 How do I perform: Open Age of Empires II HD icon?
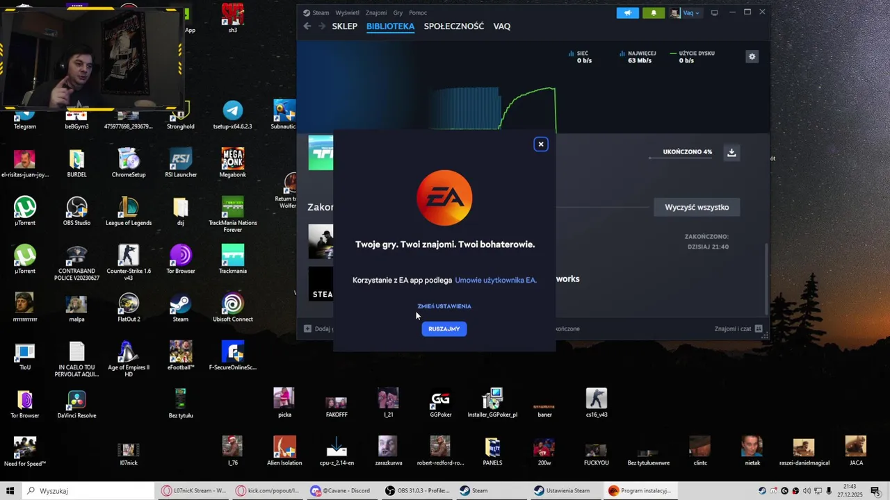pos(129,359)
